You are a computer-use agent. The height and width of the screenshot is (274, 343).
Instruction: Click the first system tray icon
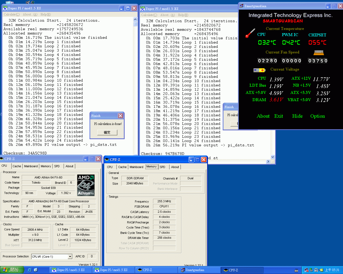click(x=306, y=270)
